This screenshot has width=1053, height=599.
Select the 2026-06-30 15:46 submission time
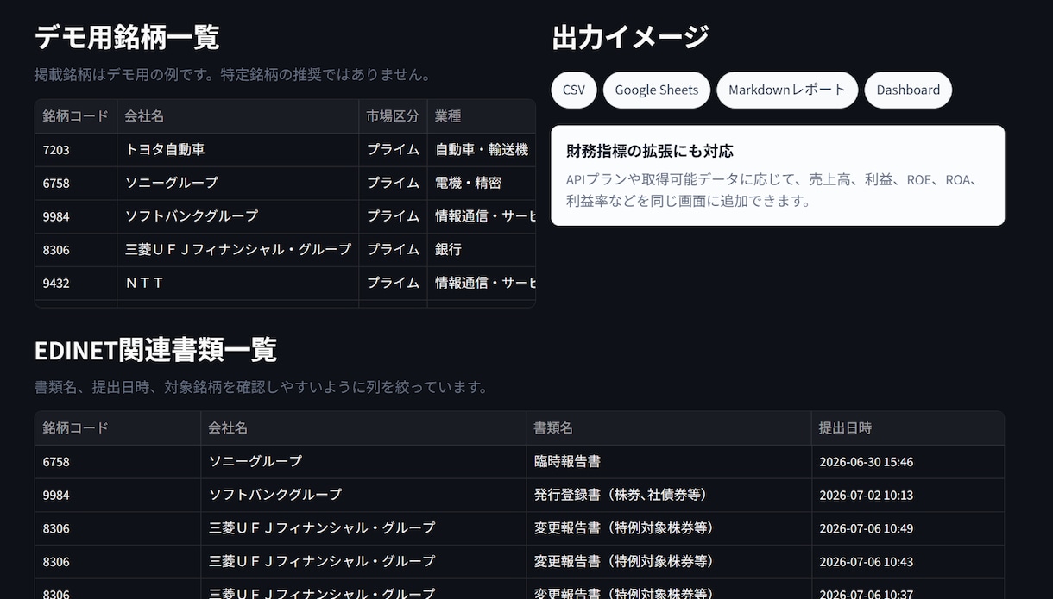pyautogui.click(x=907, y=461)
